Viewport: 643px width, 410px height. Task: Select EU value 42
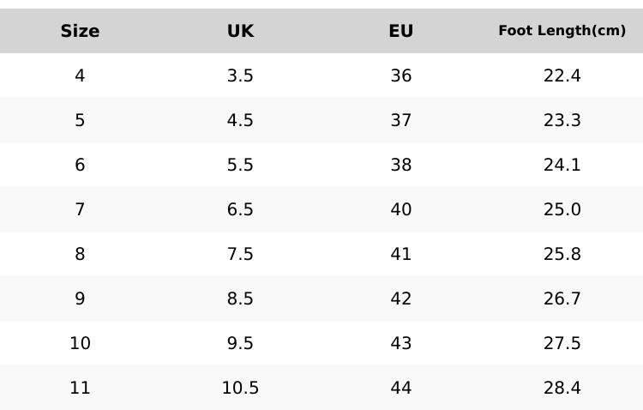[401, 298]
